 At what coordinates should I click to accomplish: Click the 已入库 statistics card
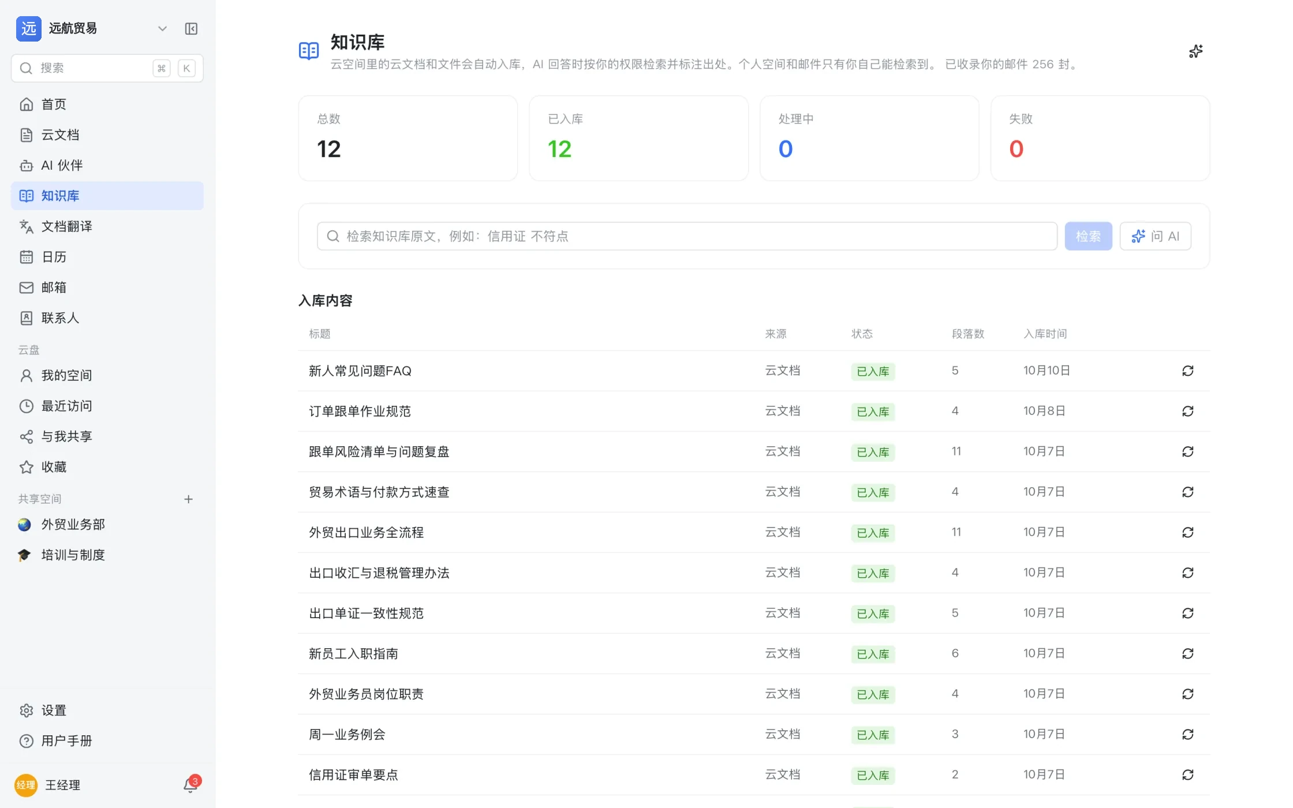pyautogui.click(x=638, y=139)
